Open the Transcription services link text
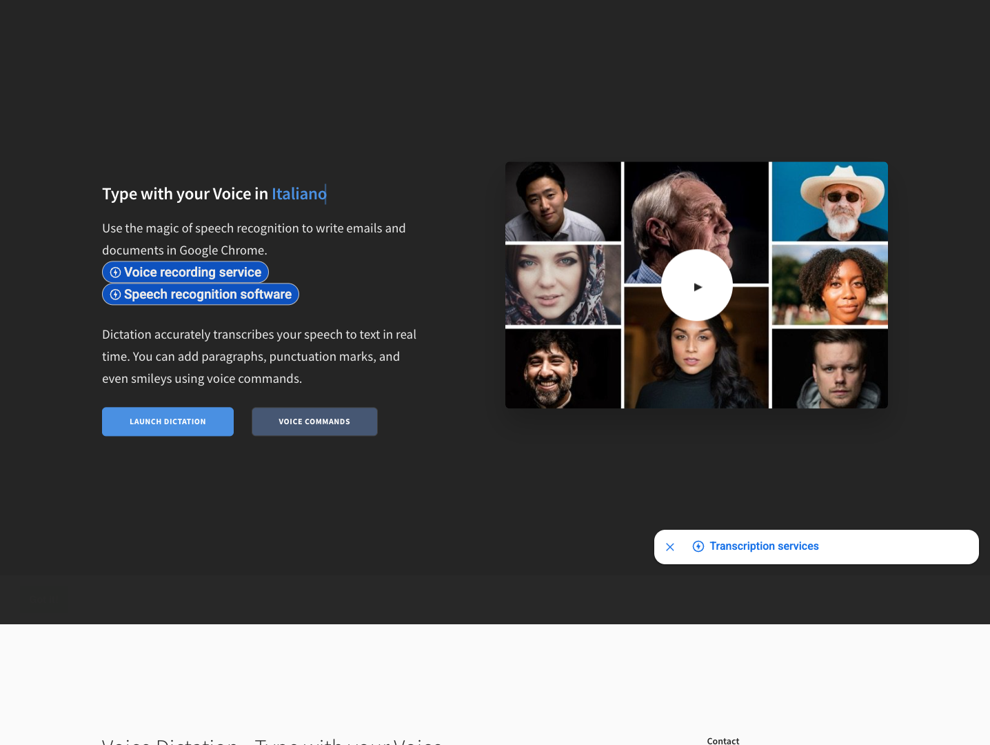The height and width of the screenshot is (745, 990). point(764,546)
